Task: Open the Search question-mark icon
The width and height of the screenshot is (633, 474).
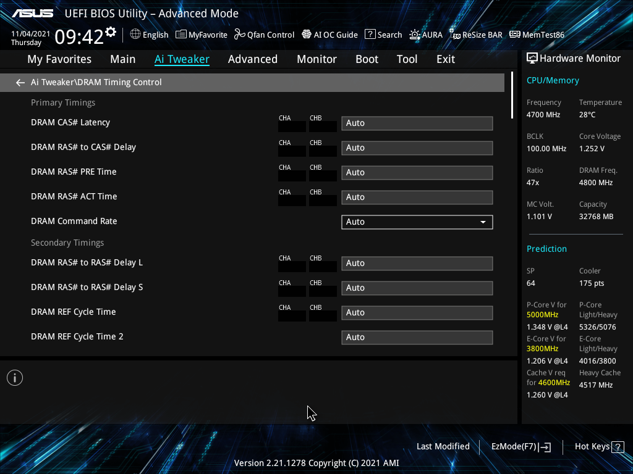Action: click(370, 35)
